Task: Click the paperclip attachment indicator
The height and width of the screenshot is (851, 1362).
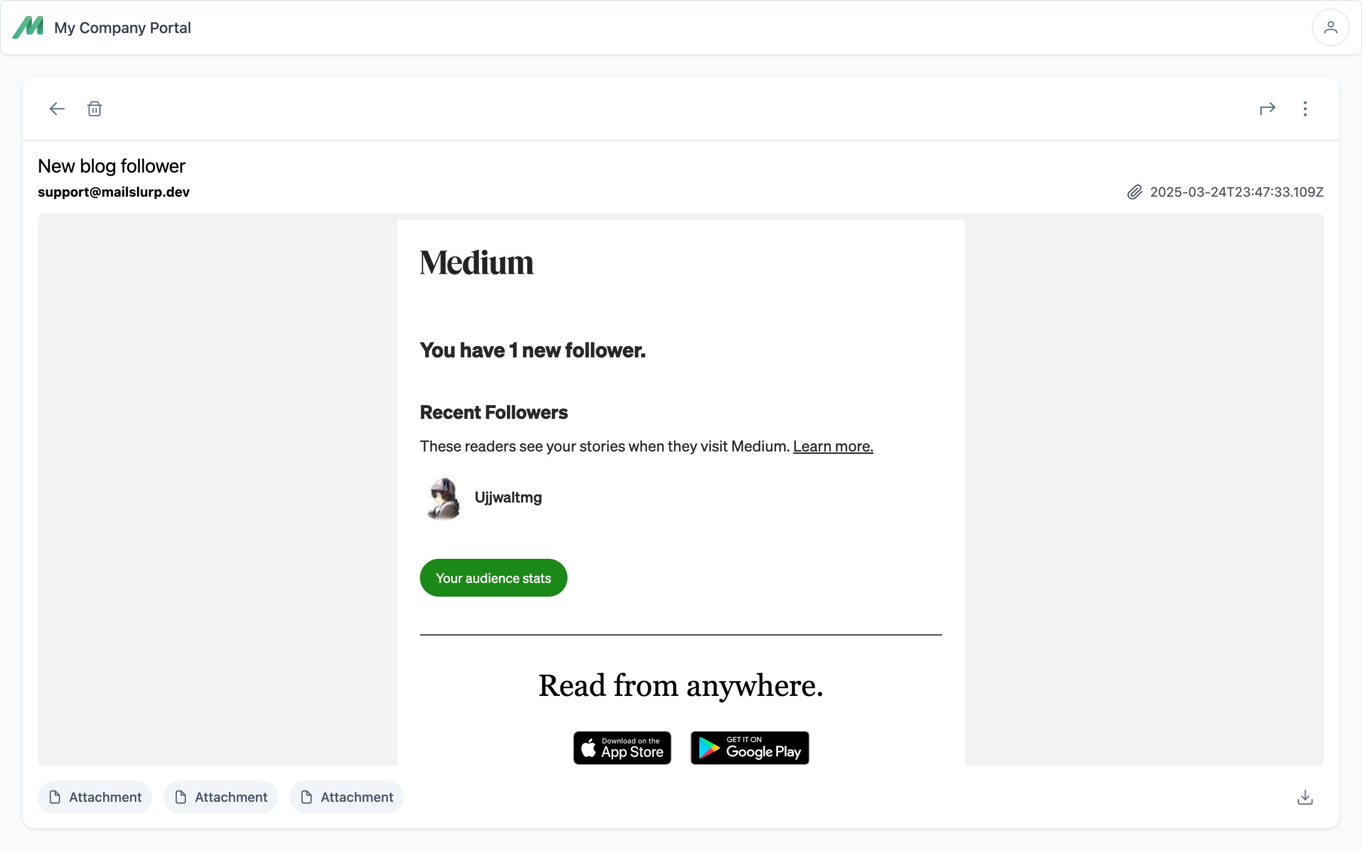Action: tap(1135, 192)
